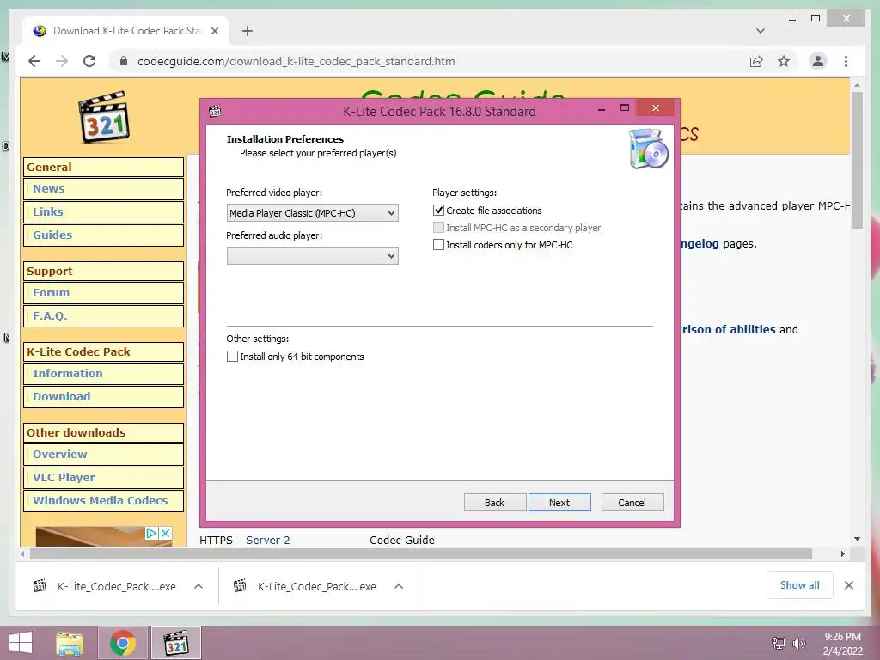
Task: Open volume speaker tray icon
Action: 799,643
